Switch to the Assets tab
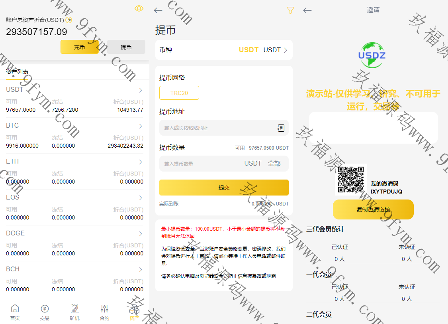The width and height of the screenshot is (448, 324). pos(134,312)
